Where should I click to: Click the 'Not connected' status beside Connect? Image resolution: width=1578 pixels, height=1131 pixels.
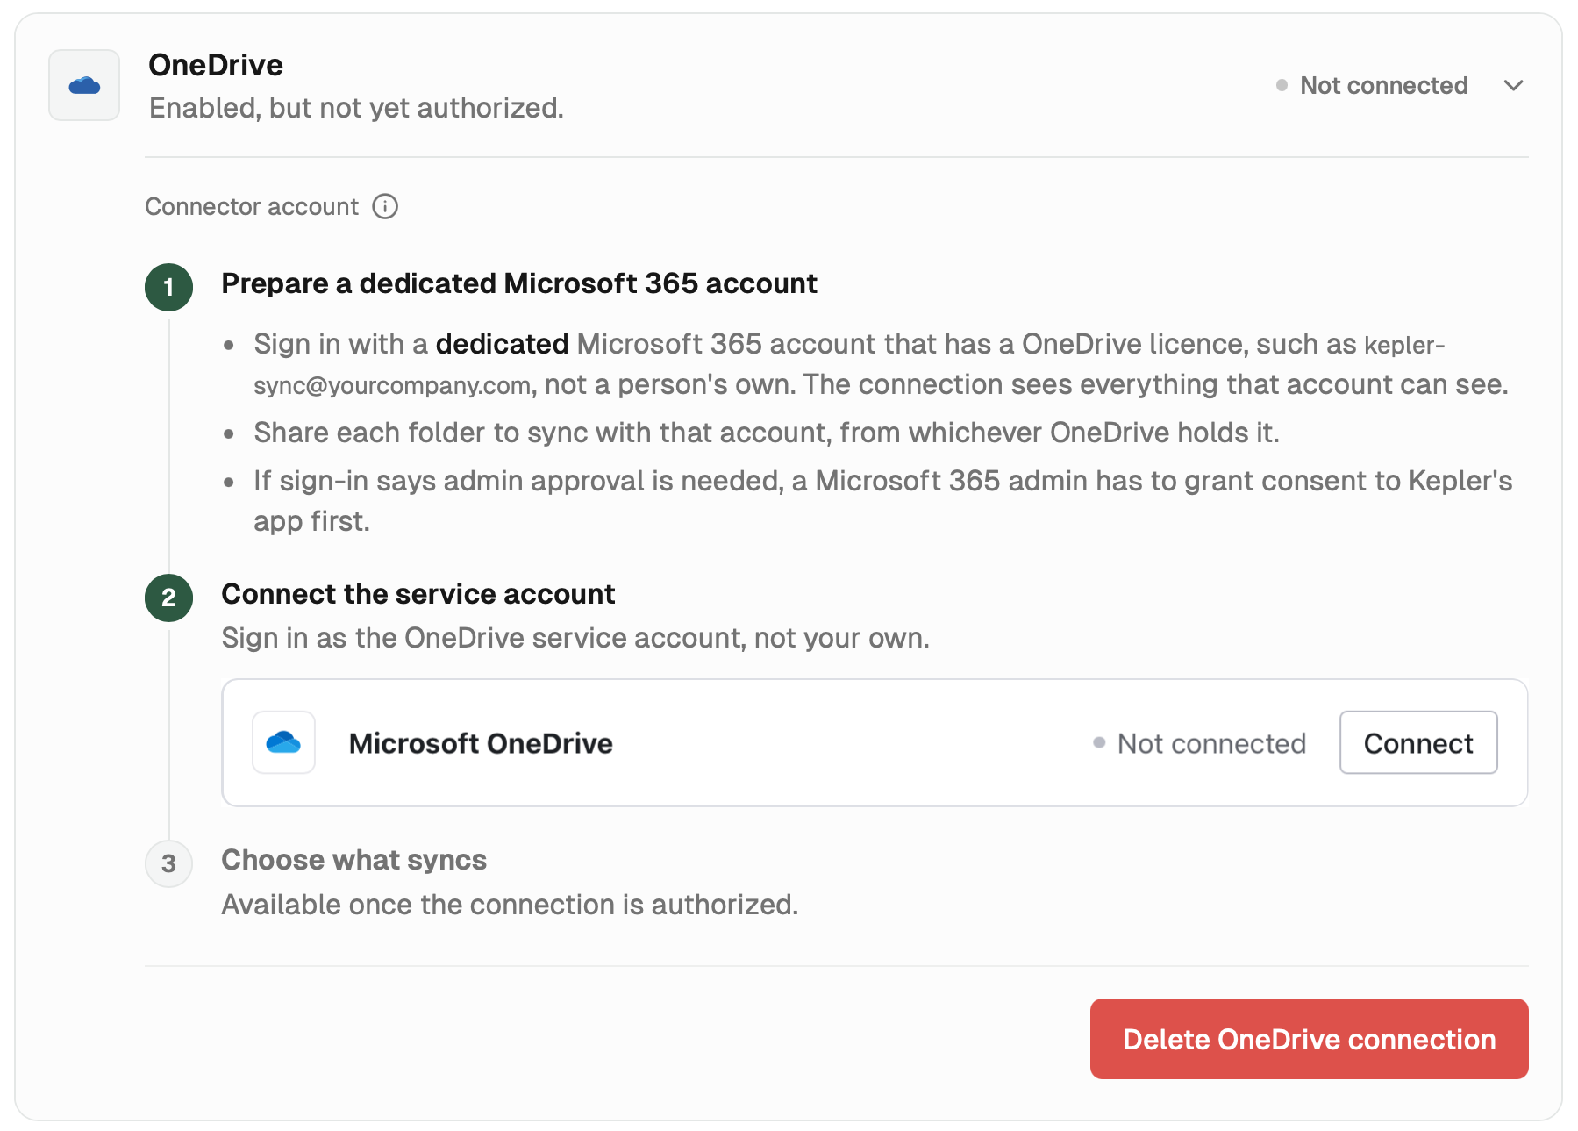(1200, 743)
